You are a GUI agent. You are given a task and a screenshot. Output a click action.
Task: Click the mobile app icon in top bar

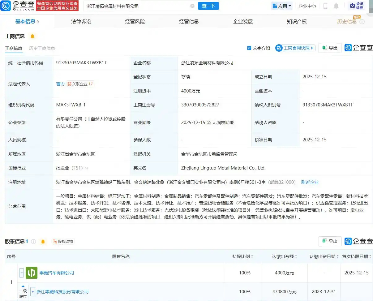tap(325, 6)
